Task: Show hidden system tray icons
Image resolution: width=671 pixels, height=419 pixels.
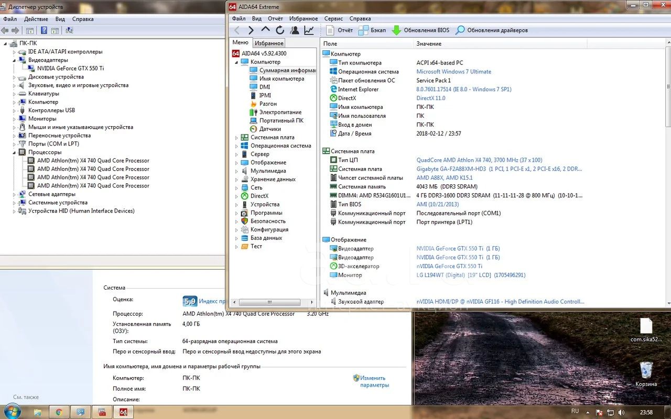Action: 589,412
